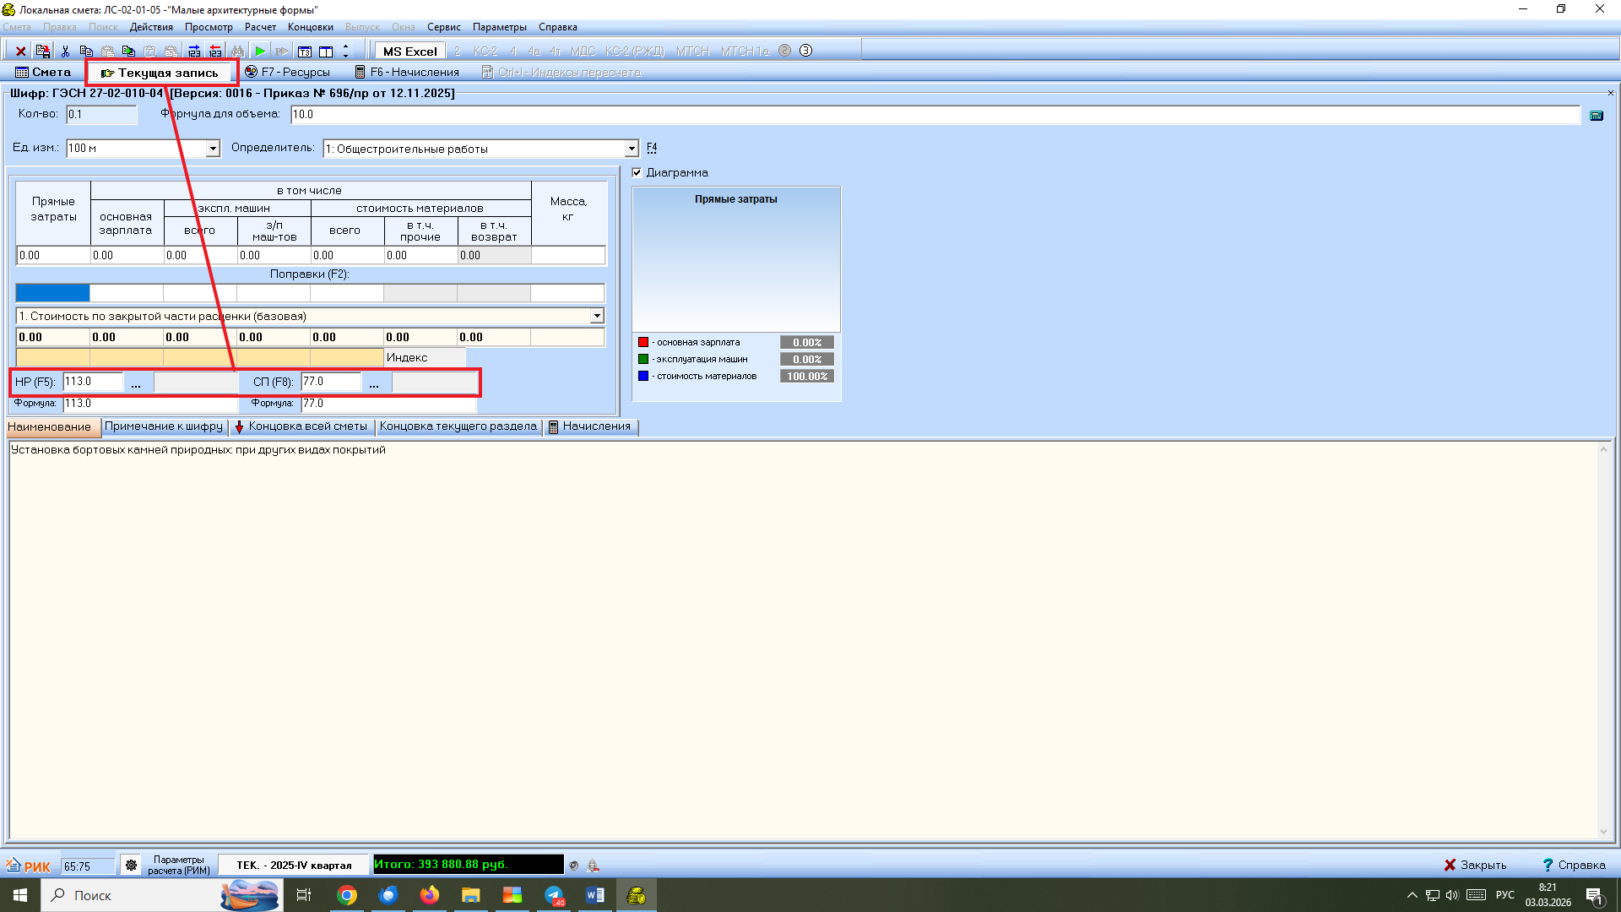Expand the Ед. изм. unit dropdown
This screenshot has width=1621, height=912.
pyautogui.click(x=213, y=149)
